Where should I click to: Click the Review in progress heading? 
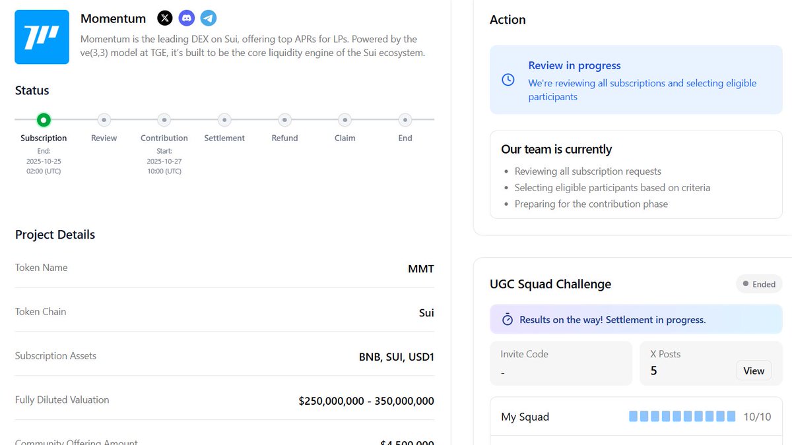pyautogui.click(x=574, y=65)
